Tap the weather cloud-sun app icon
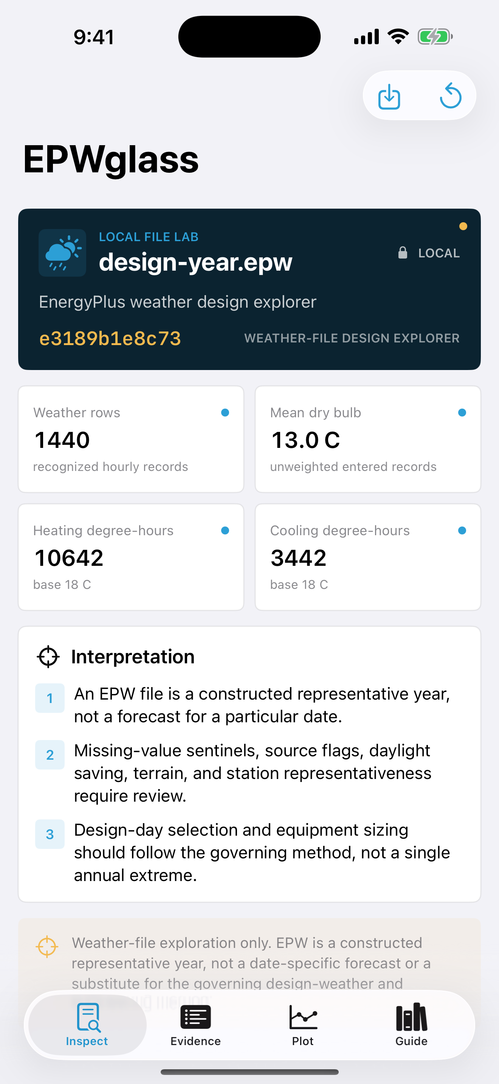The image size is (499, 1084). pos(62,252)
